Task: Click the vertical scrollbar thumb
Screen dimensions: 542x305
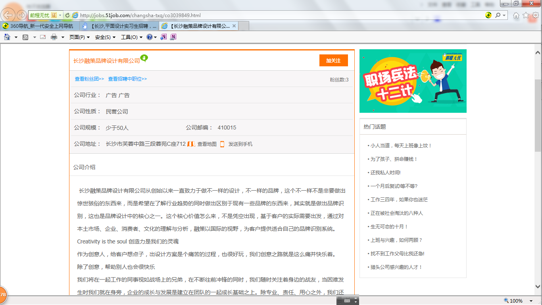Action: [538, 115]
